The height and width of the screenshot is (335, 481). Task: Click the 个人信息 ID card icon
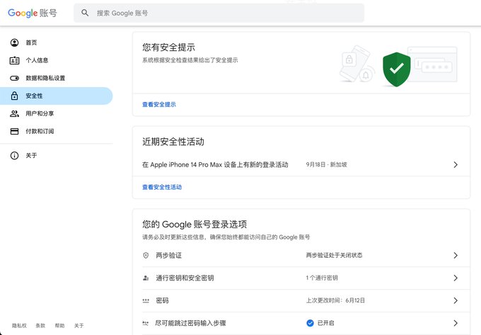14,60
